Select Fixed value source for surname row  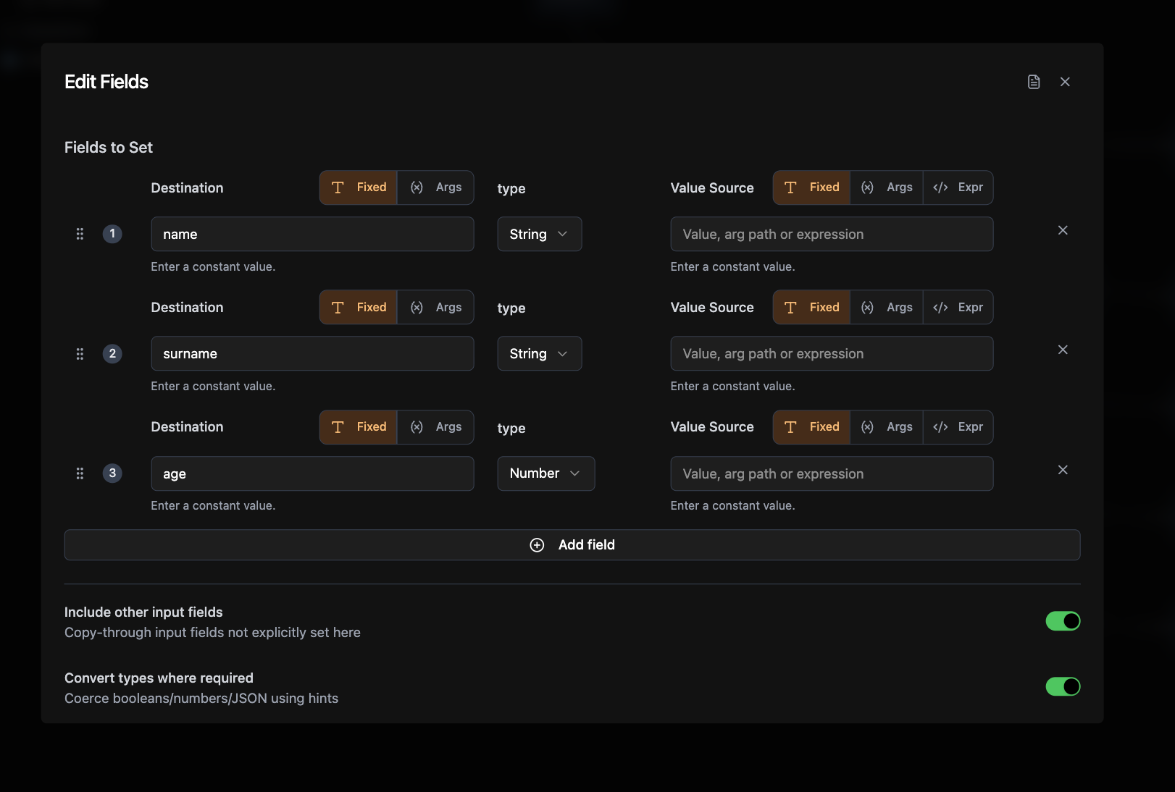(x=812, y=308)
